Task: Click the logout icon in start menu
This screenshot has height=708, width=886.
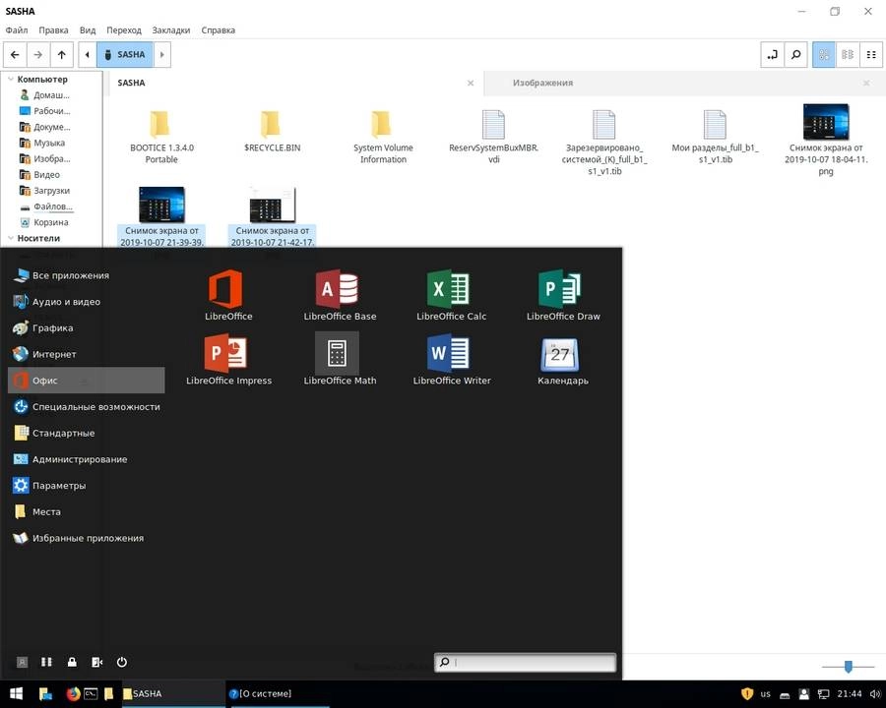Action: point(97,662)
